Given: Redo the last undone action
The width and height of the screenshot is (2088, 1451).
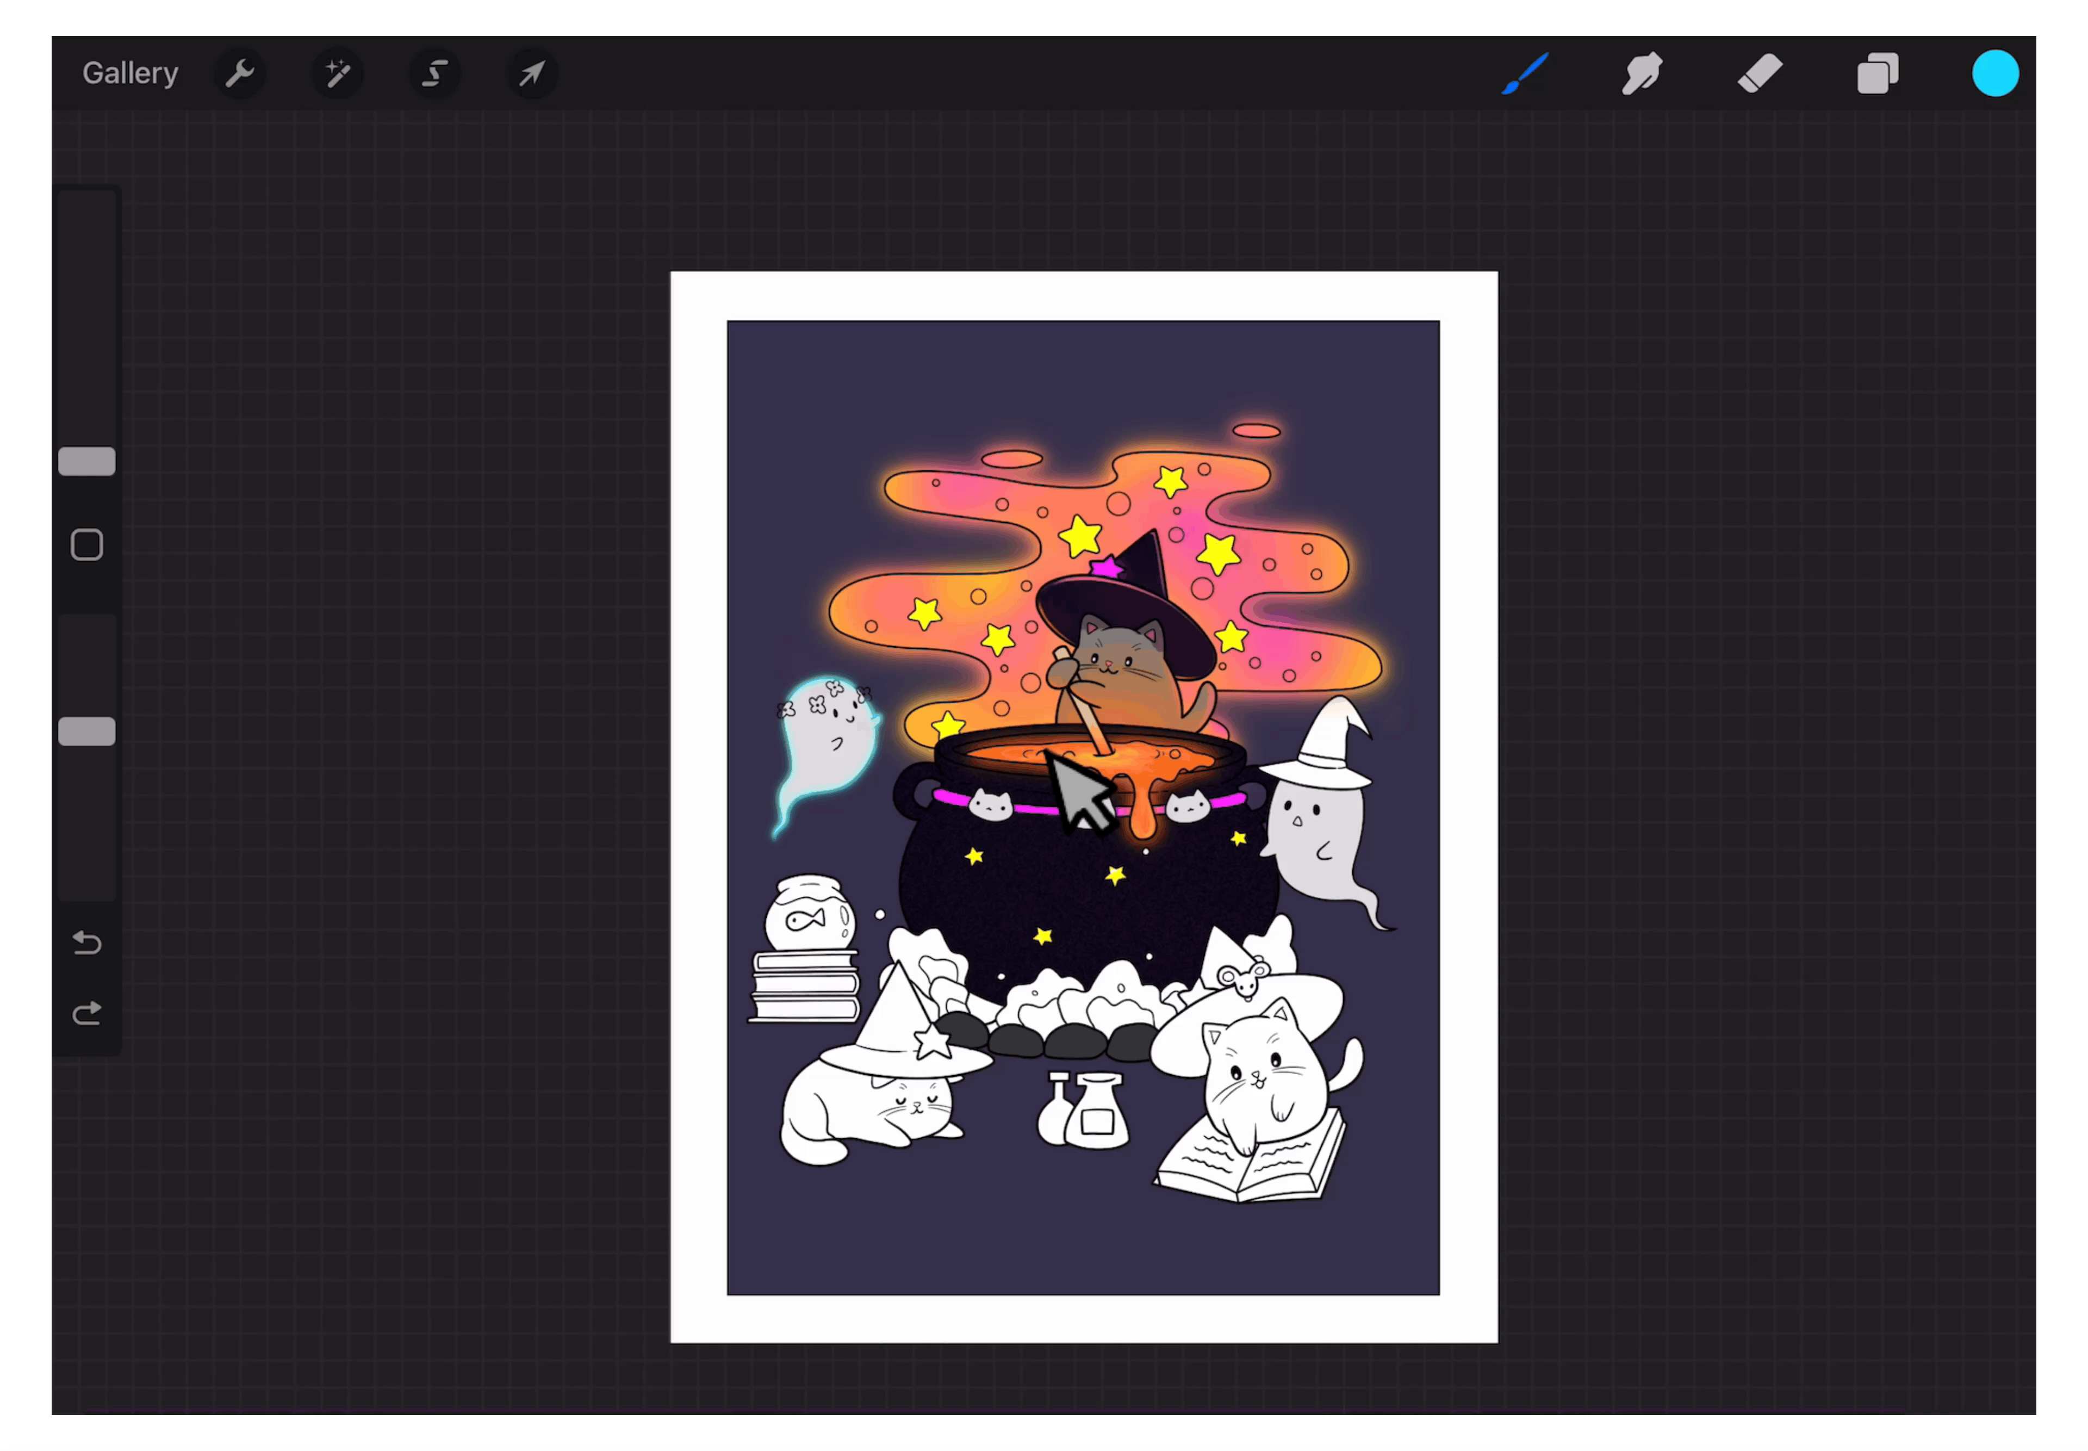Looking at the screenshot, I should coord(86,1013).
